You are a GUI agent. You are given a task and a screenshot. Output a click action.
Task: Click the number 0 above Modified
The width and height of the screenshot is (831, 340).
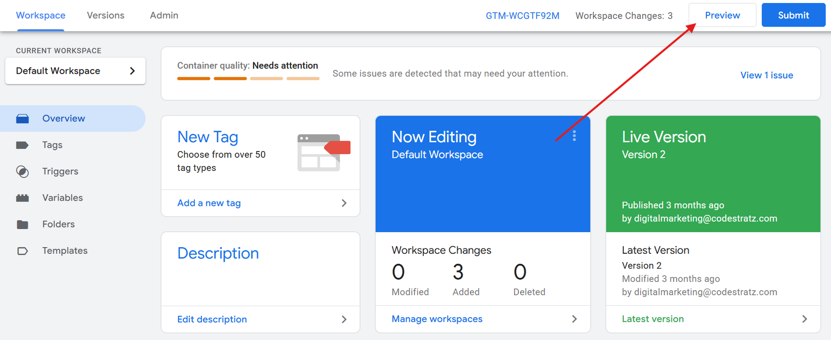tap(398, 273)
